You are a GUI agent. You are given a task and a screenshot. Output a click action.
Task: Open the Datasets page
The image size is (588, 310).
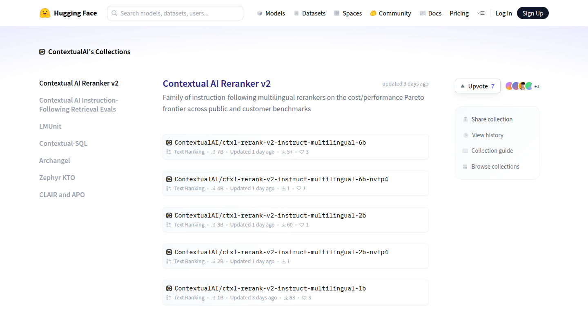tap(310, 13)
